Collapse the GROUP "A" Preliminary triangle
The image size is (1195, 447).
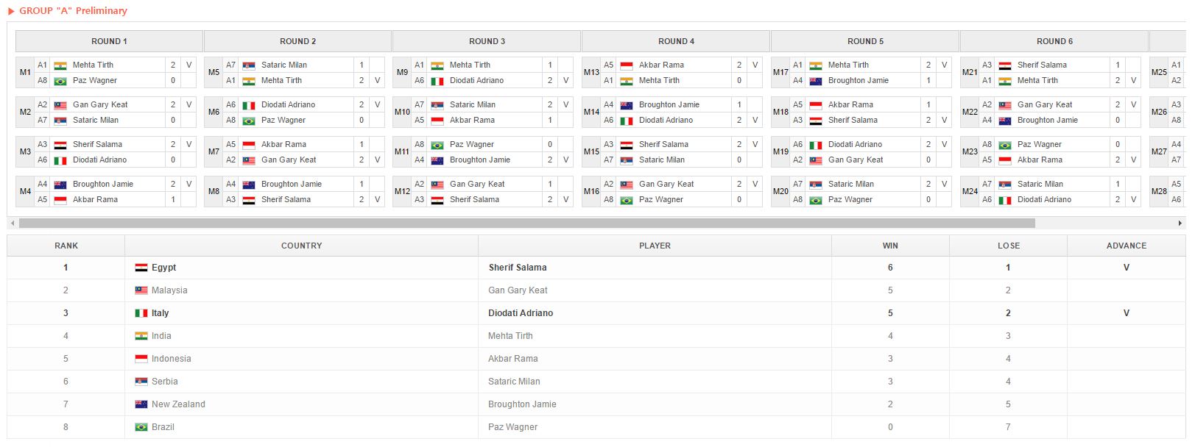pos(11,11)
